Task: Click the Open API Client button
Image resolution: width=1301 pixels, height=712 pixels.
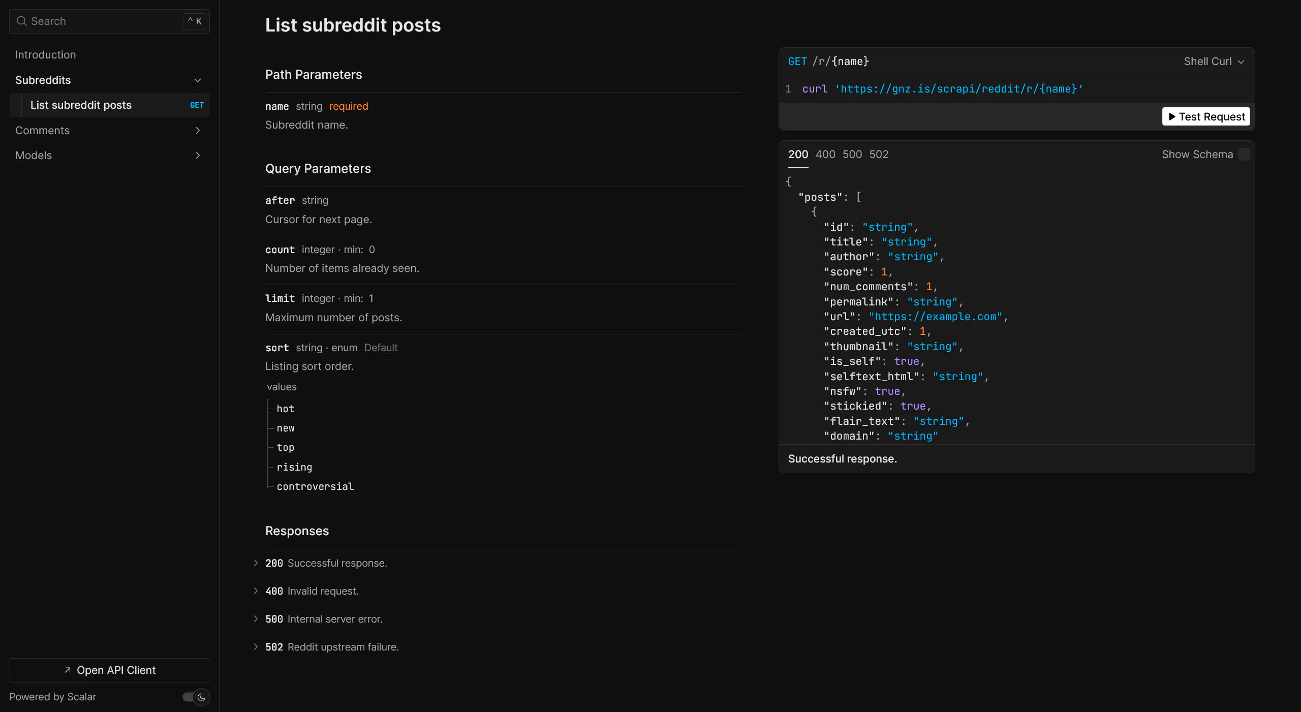Action: coord(109,670)
